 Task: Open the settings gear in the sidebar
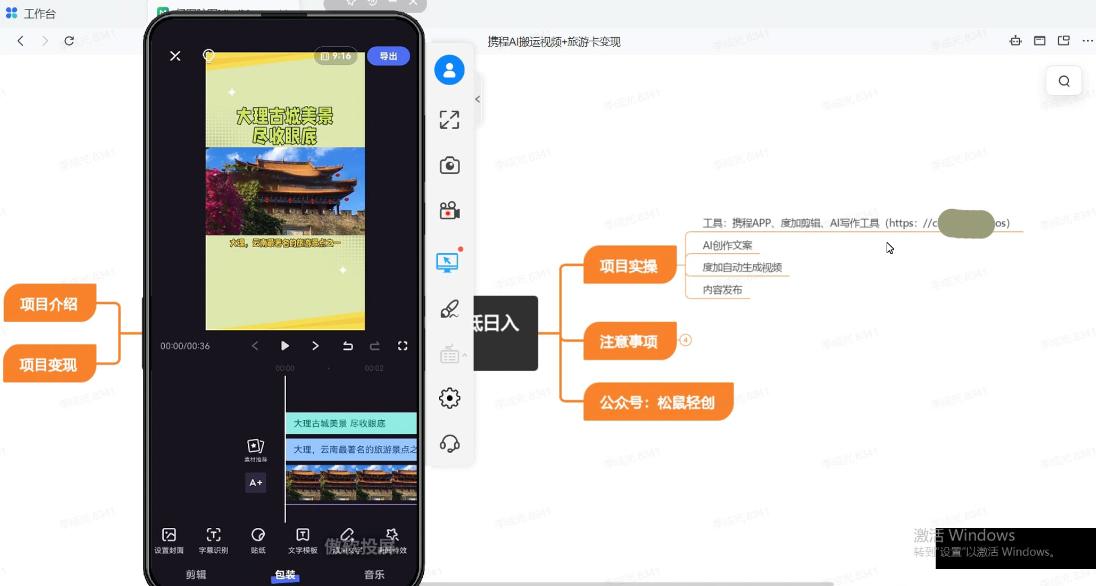point(449,398)
